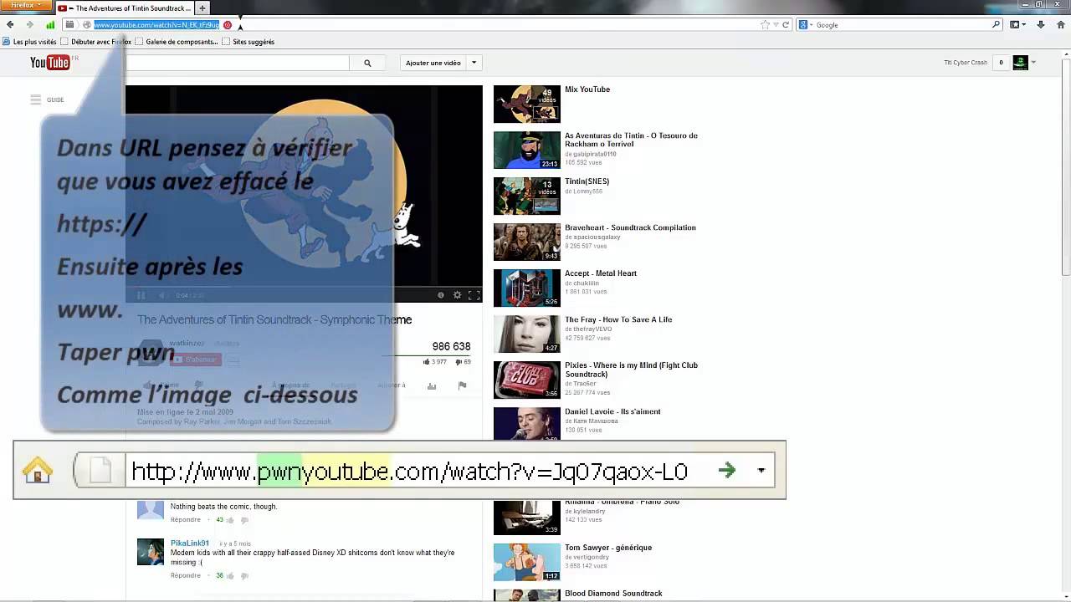Click PikaLink91 avatar image

coord(151,552)
